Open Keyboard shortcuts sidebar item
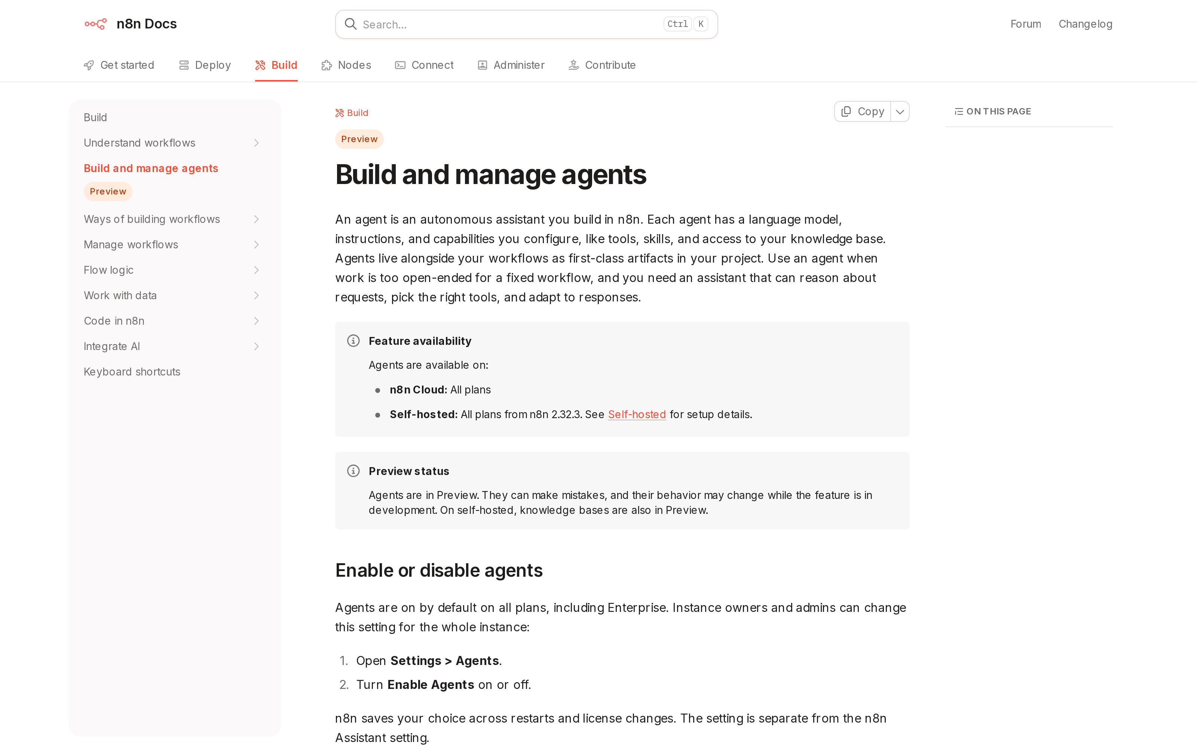1197x748 pixels. pyautogui.click(x=132, y=371)
